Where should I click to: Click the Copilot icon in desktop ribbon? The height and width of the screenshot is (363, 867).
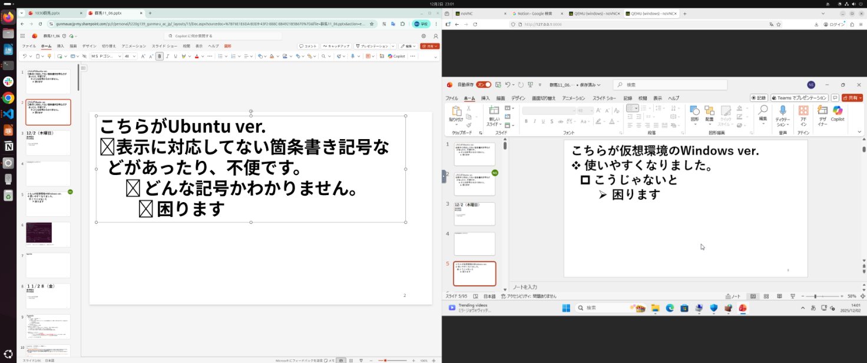click(x=838, y=111)
